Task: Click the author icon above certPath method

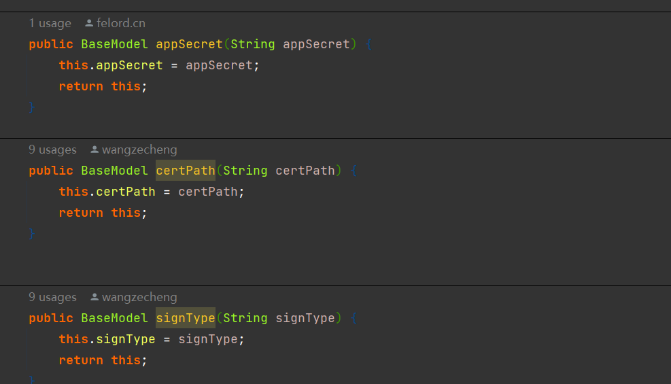Action: click(x=94, y=150)
